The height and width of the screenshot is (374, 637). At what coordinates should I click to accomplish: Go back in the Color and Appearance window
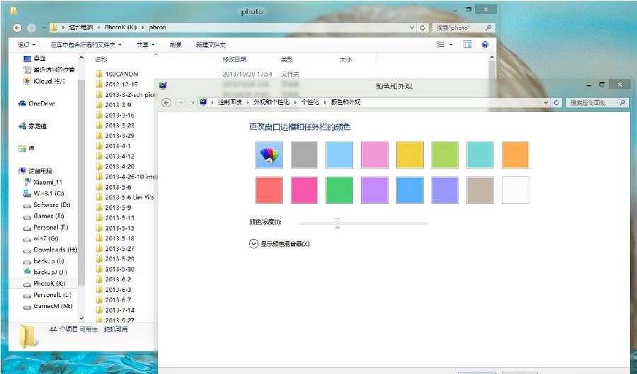[166, 103]
